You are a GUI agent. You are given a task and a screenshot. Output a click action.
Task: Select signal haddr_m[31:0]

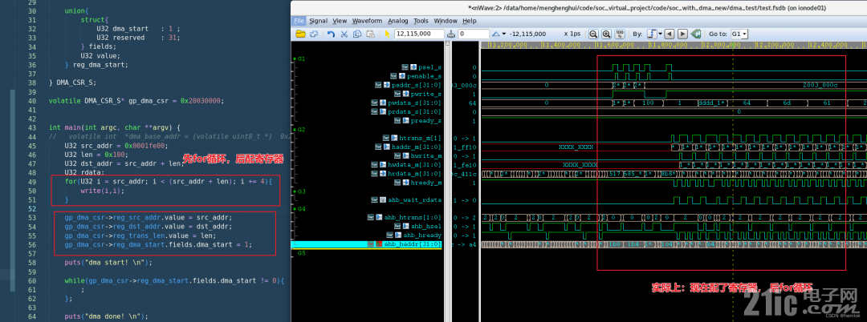(417, 147)
